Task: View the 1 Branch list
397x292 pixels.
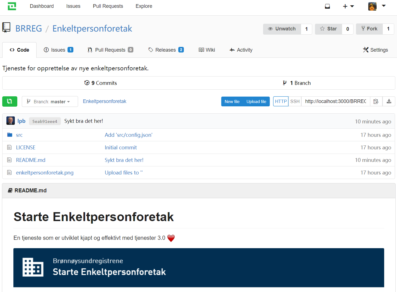Action: (x=297, y=83)
